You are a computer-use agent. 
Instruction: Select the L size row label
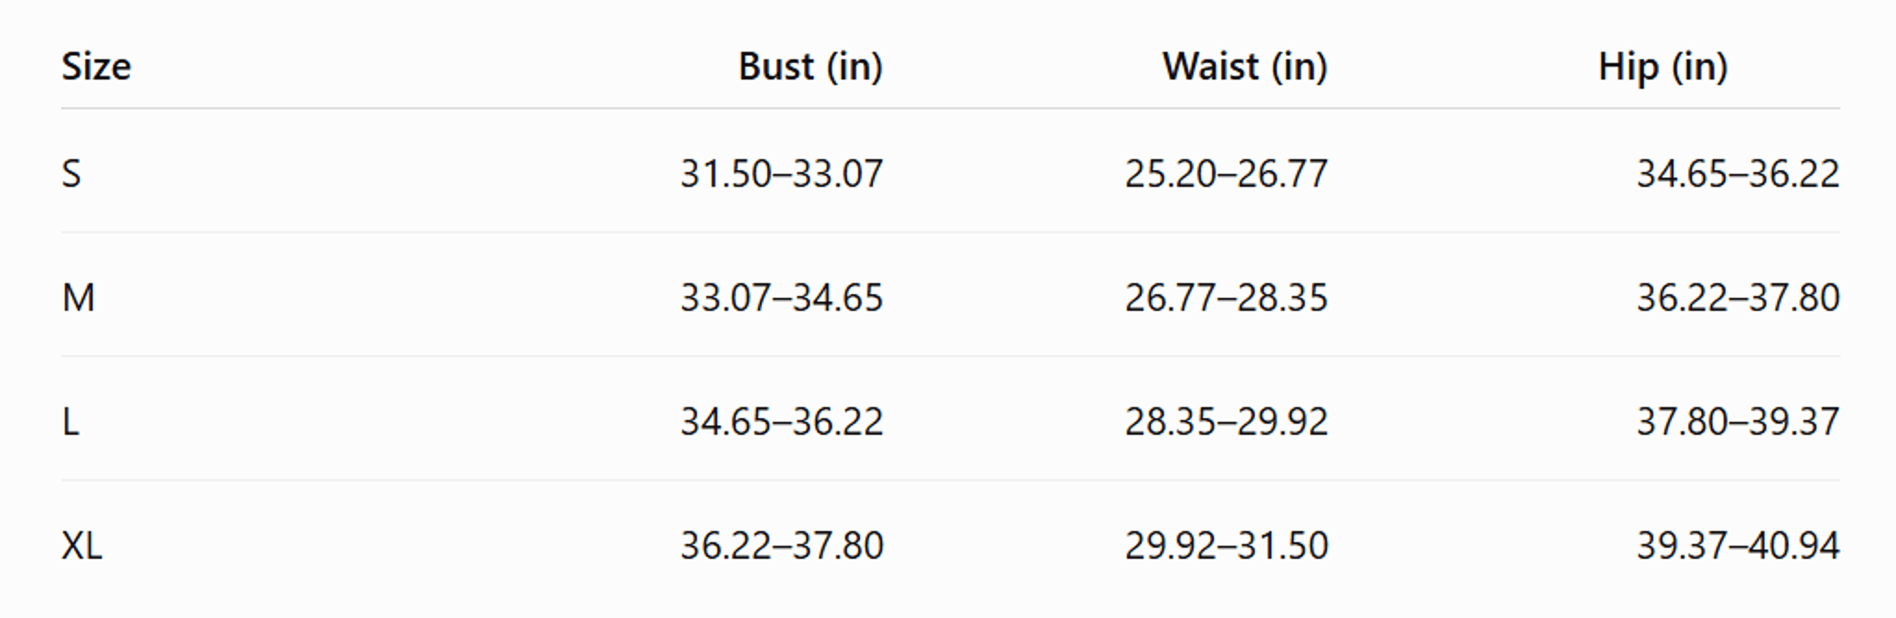tap(70, 422)
